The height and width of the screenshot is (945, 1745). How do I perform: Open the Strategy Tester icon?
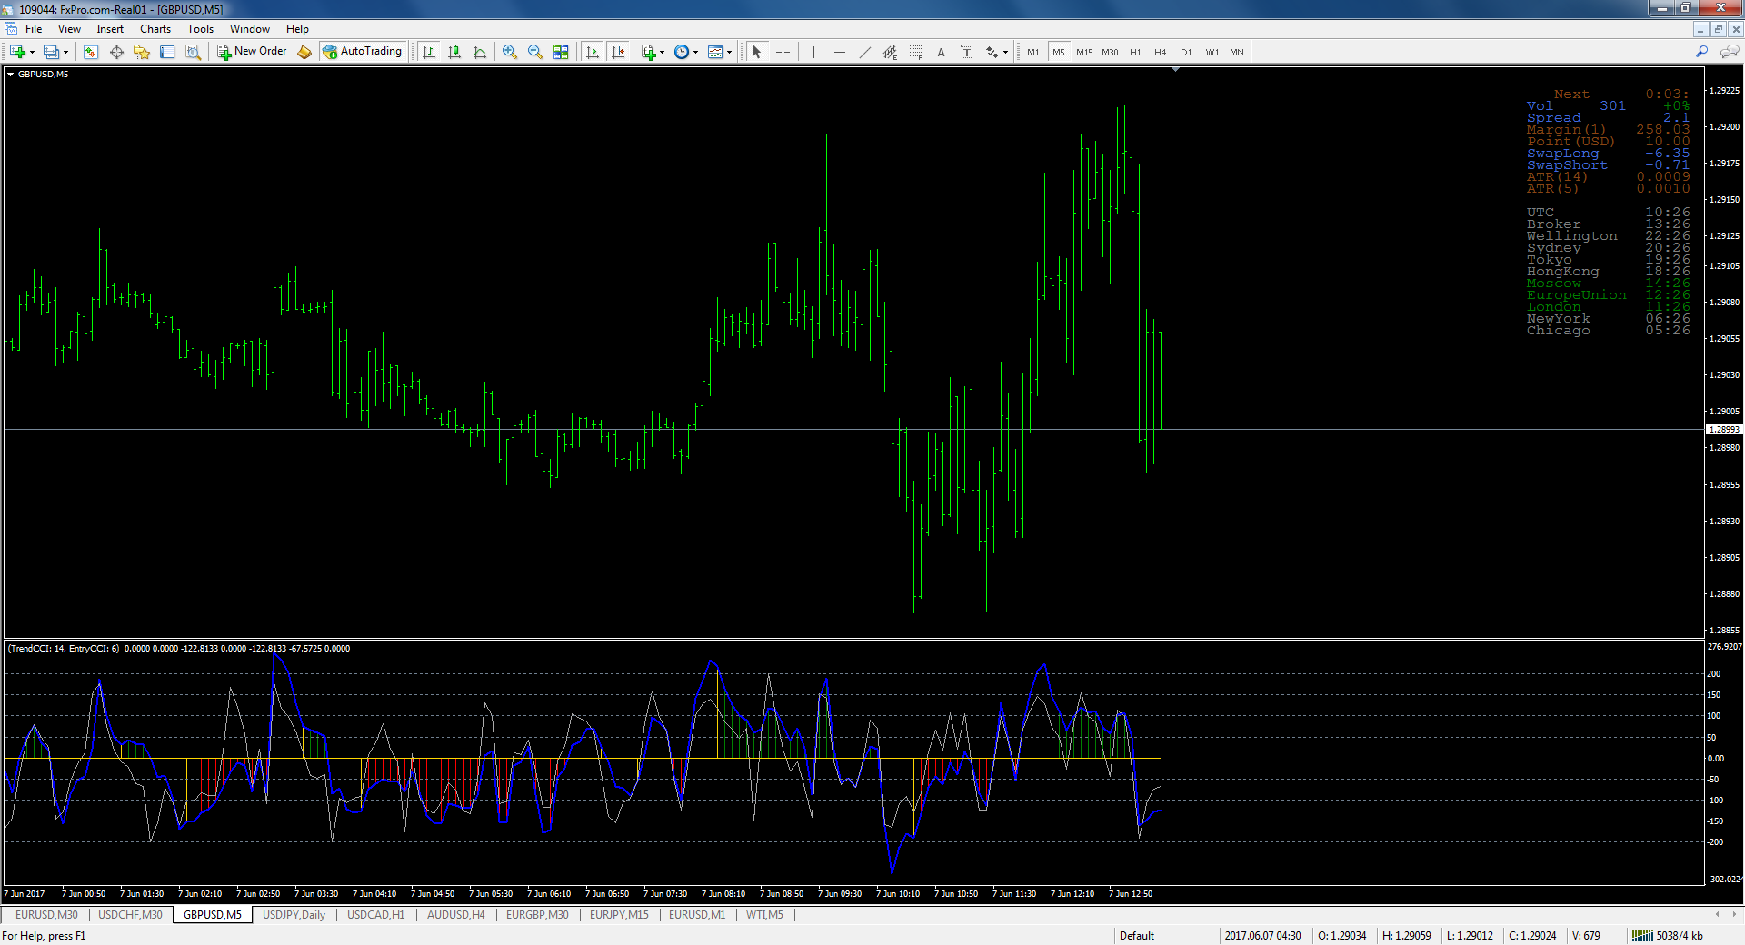coord(193,52)
